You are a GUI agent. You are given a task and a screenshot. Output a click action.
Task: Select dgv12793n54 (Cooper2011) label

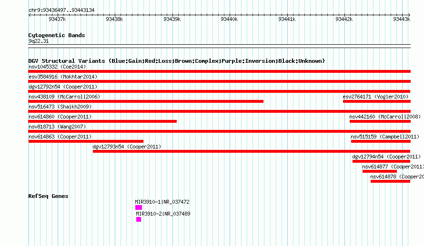tap(127, 147)
